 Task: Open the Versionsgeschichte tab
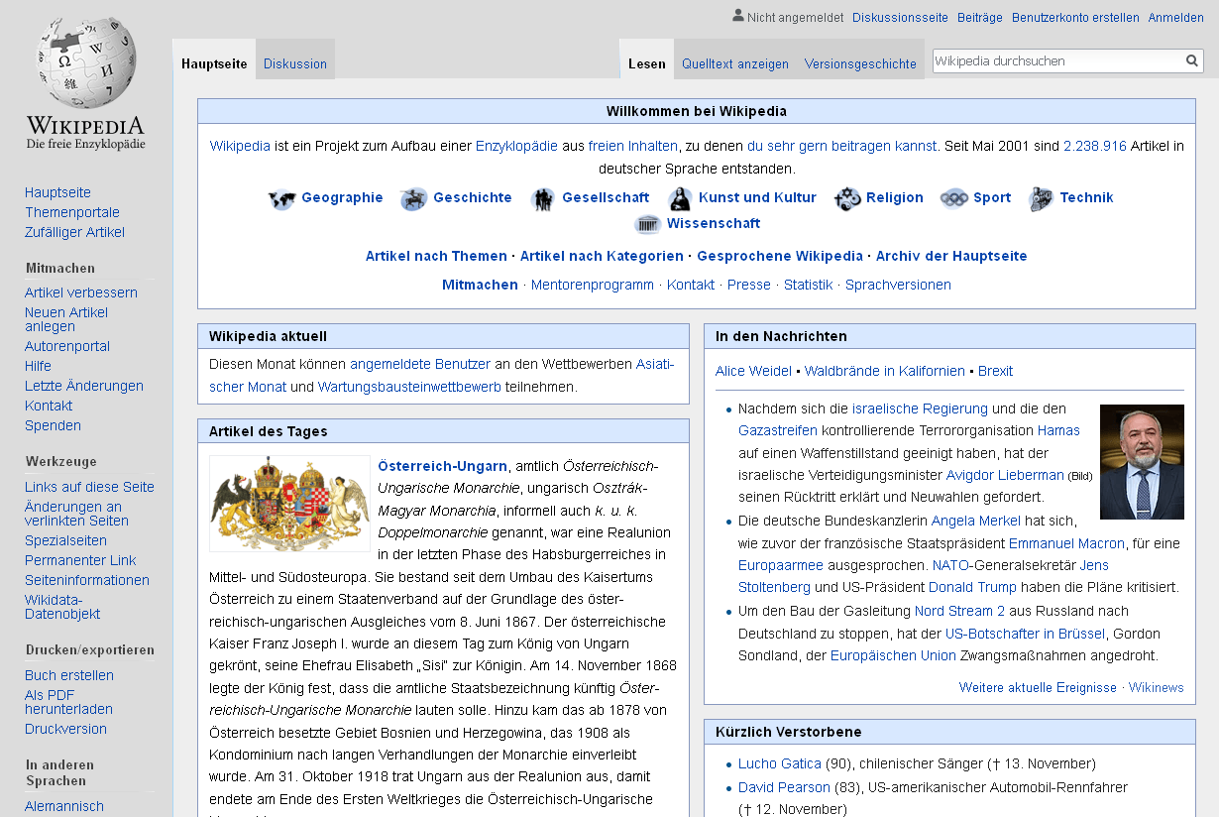(x=860, y=63)
